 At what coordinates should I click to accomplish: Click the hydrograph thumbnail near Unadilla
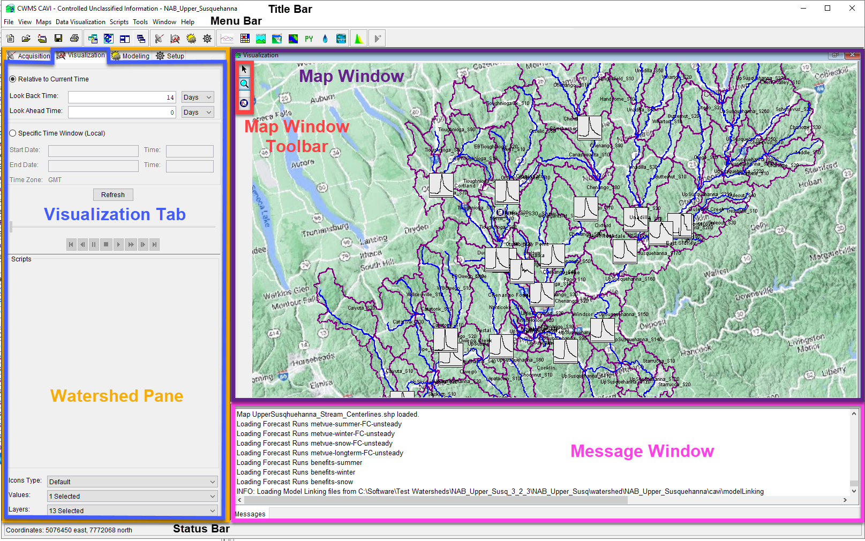pos(636,219)
